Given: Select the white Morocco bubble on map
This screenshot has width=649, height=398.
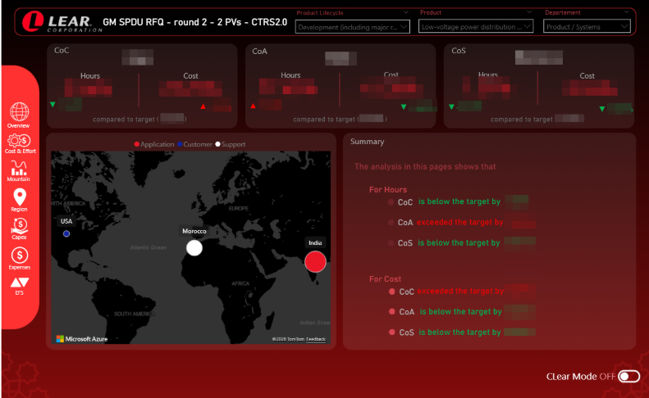Looking at the screenshot, I should [194, 248].
